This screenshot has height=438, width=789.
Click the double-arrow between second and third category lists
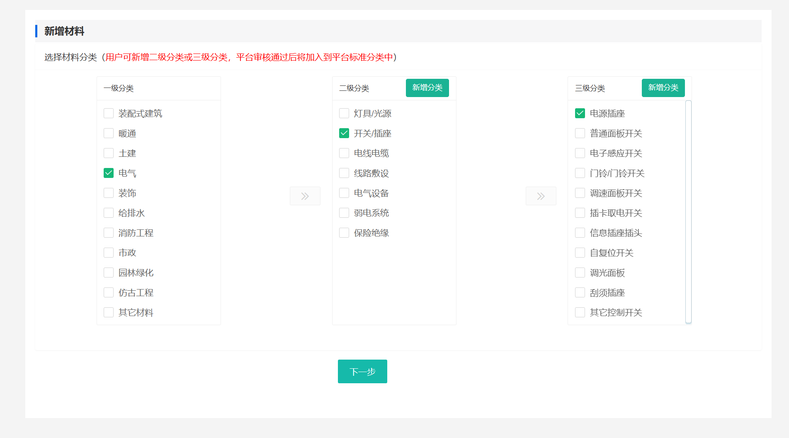click(541, 196)
